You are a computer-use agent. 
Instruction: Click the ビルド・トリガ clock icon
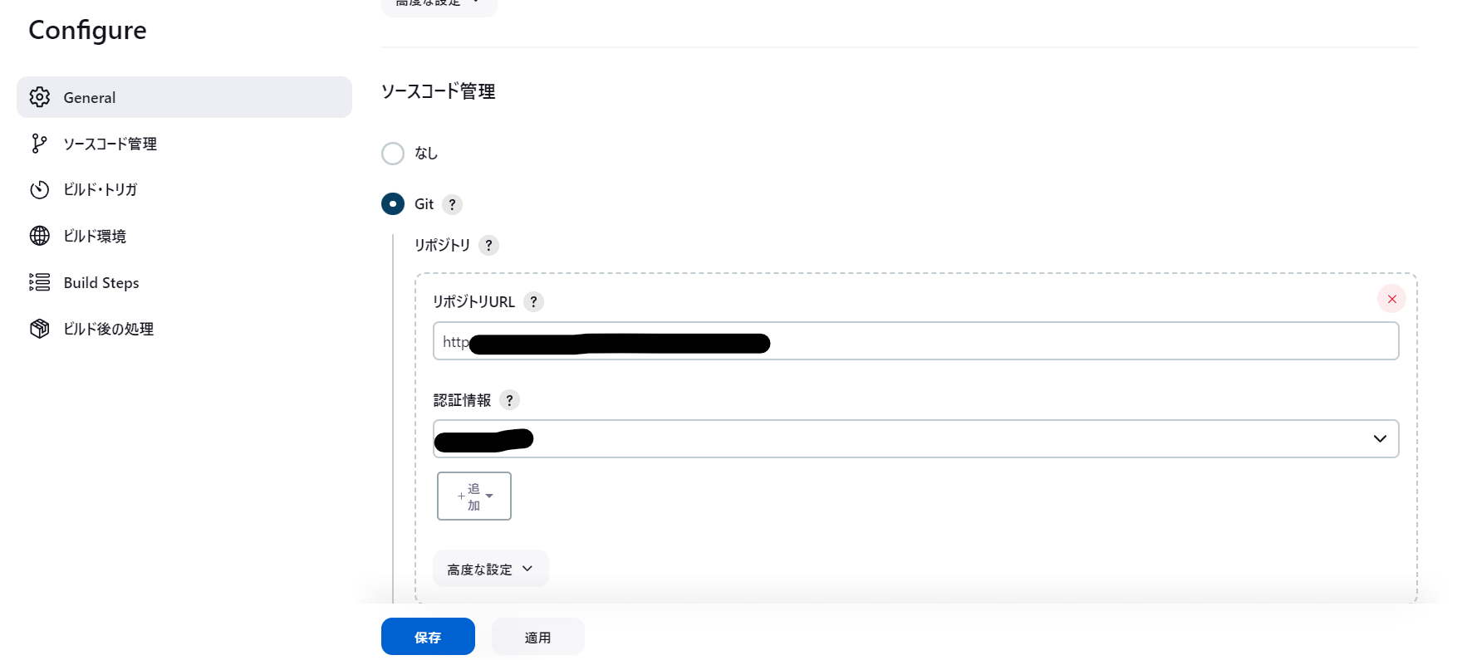tap(40, 189)
